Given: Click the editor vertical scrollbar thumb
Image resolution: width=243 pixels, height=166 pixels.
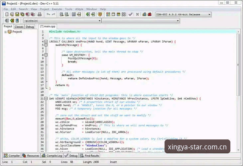Looking at the screenshot, I should click(x=238, y=65).
